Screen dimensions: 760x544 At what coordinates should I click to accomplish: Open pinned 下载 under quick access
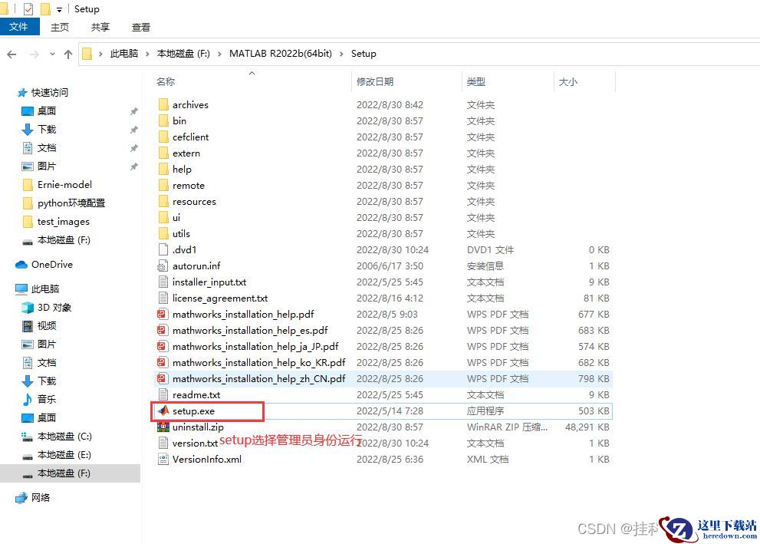(x=47, y=130)
